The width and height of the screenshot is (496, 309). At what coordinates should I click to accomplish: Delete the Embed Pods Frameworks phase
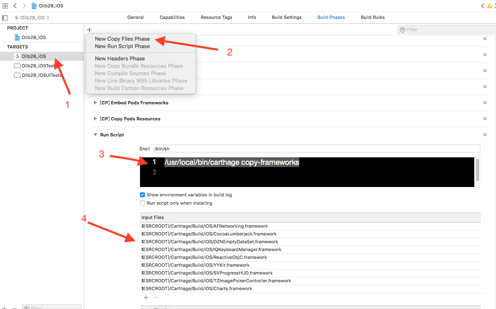[485, 103]
